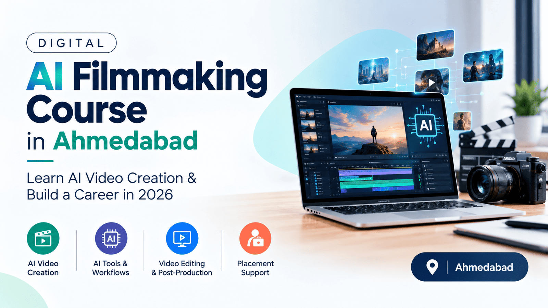
Task: Click the play button on floating video thumbnail
Action: point(432,82)
